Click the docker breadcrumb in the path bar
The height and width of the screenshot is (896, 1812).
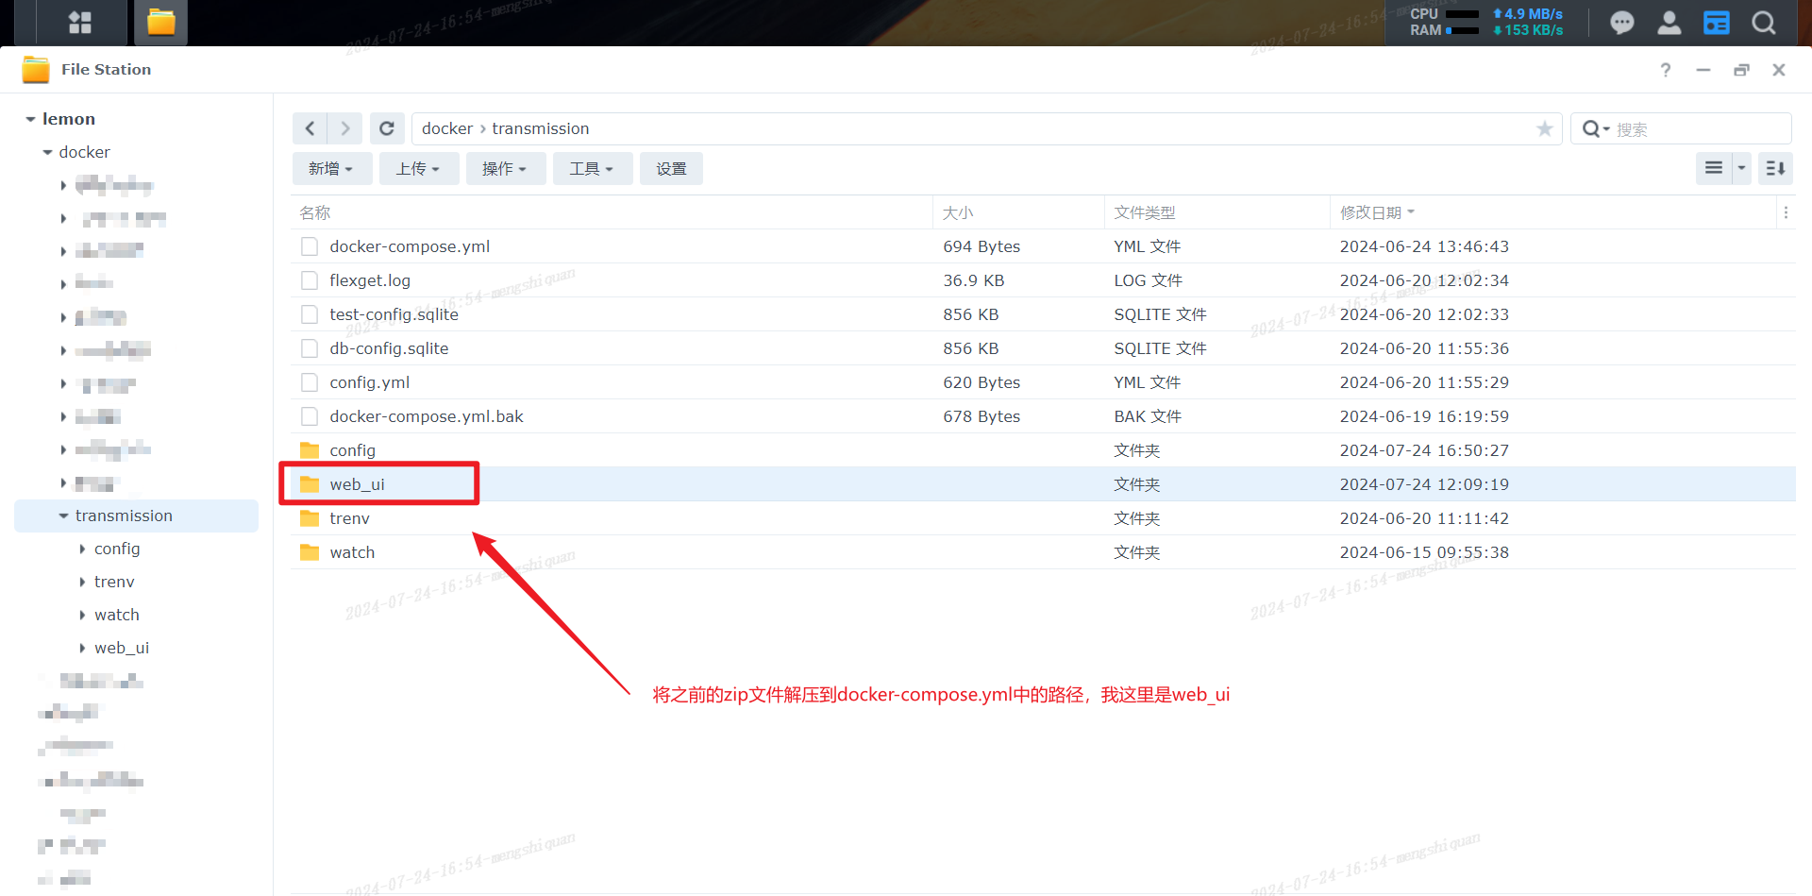[x=447, y=128]
